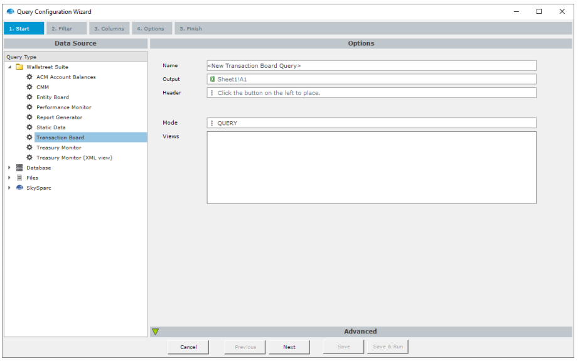Open the 4. Options step tab
The width and height of the screenshot is (578, 361).
152,28
